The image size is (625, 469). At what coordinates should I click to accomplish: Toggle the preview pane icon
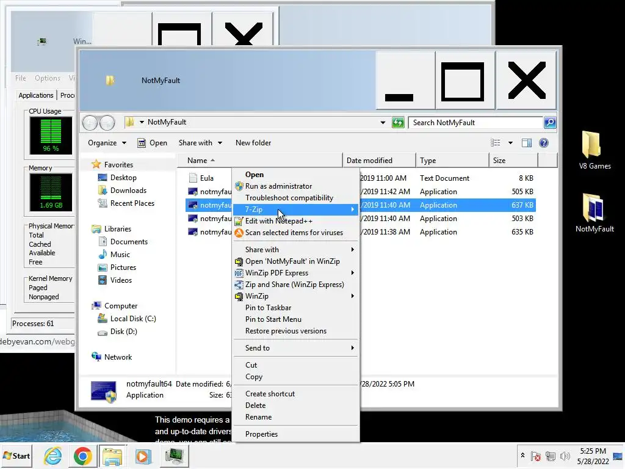[x=527, y=143]
